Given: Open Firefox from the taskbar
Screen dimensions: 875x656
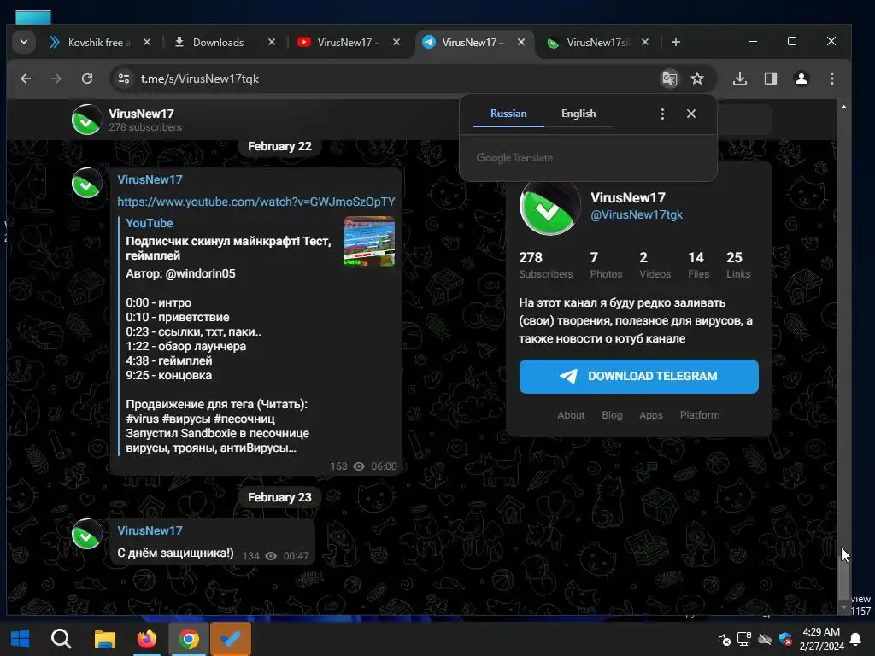Looking at the screenshot, I should click(x=147, y=639).
